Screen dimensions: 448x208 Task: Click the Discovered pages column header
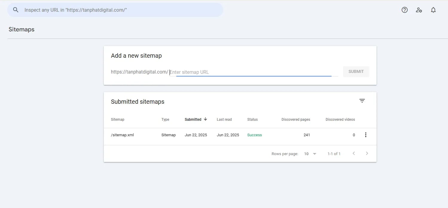point(295,119)
